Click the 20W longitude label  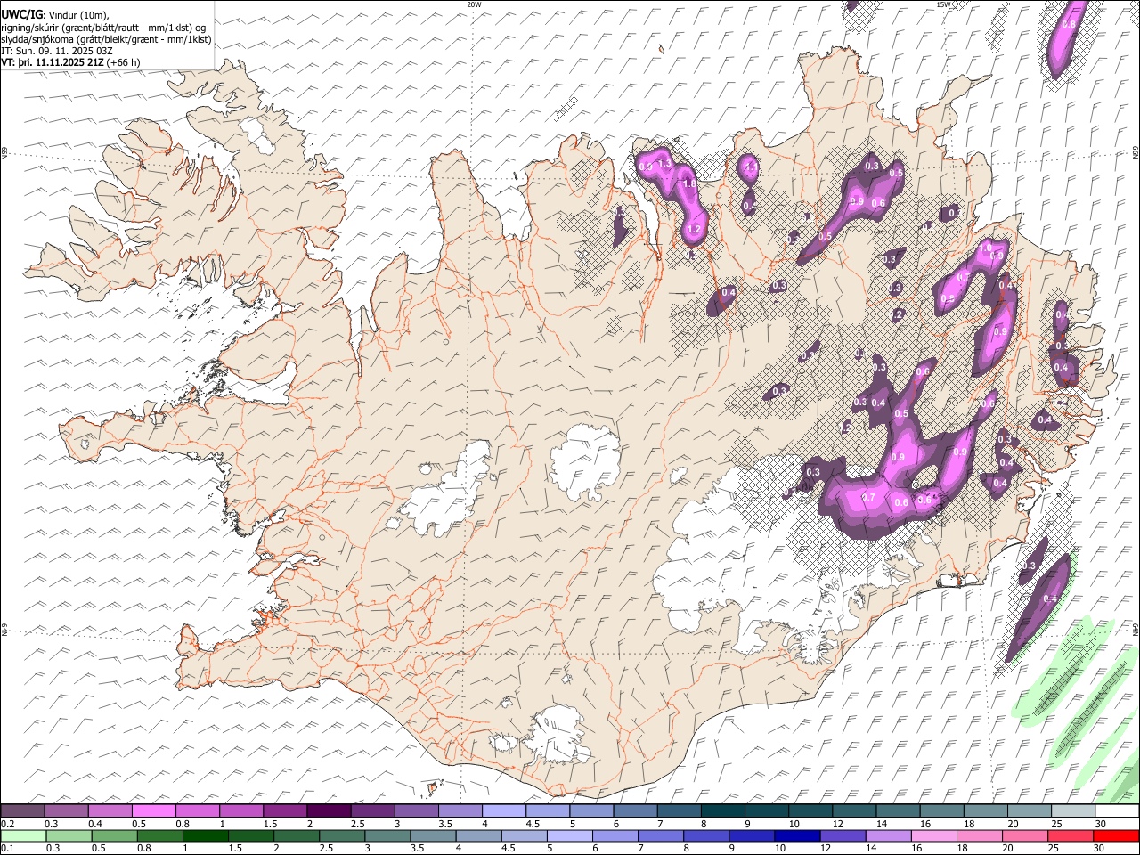[x=474, y=4]
